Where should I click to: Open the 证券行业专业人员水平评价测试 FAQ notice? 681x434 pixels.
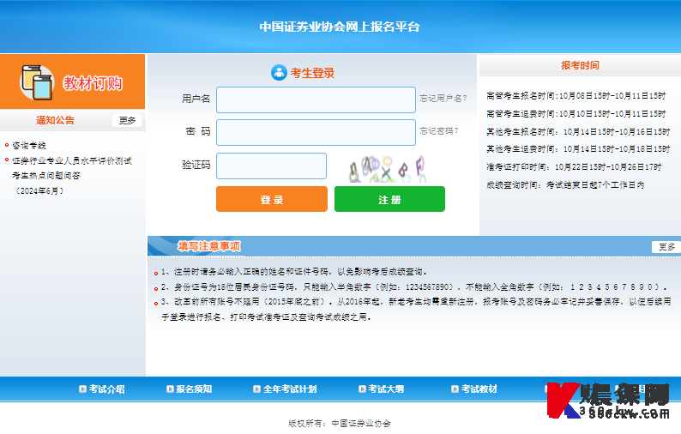(x=72, y=176)
